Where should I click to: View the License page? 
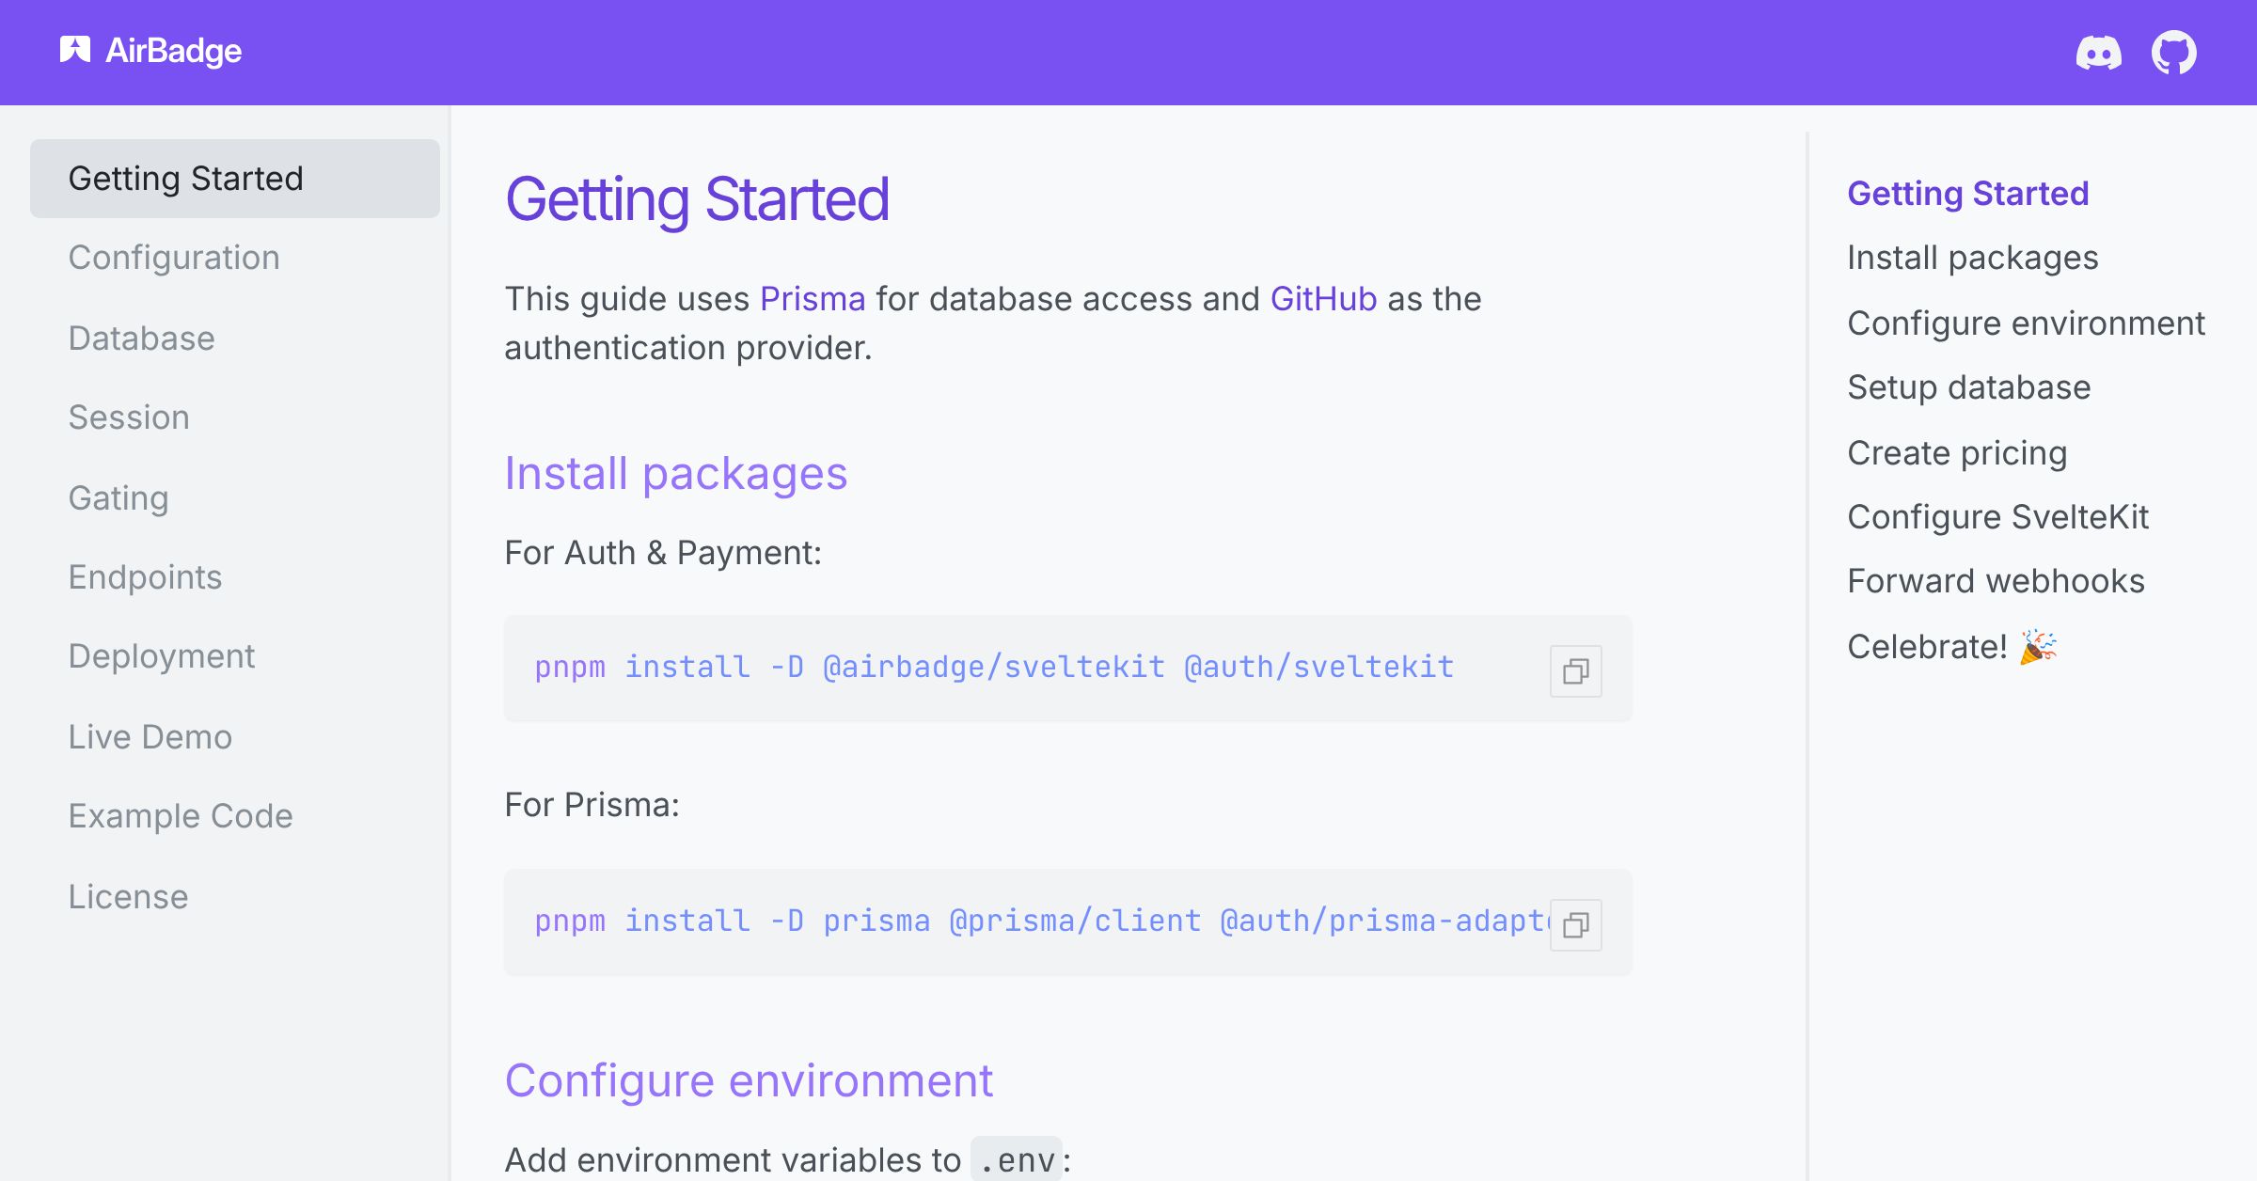[x=129, y=896]
